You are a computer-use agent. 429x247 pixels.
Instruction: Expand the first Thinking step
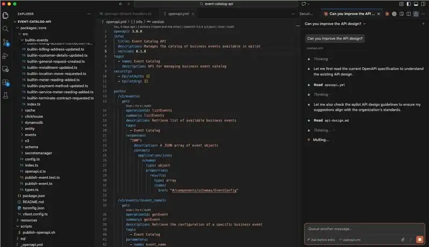coord(322,59)
